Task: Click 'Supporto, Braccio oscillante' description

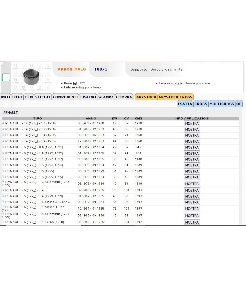Action: pos(157,69)
